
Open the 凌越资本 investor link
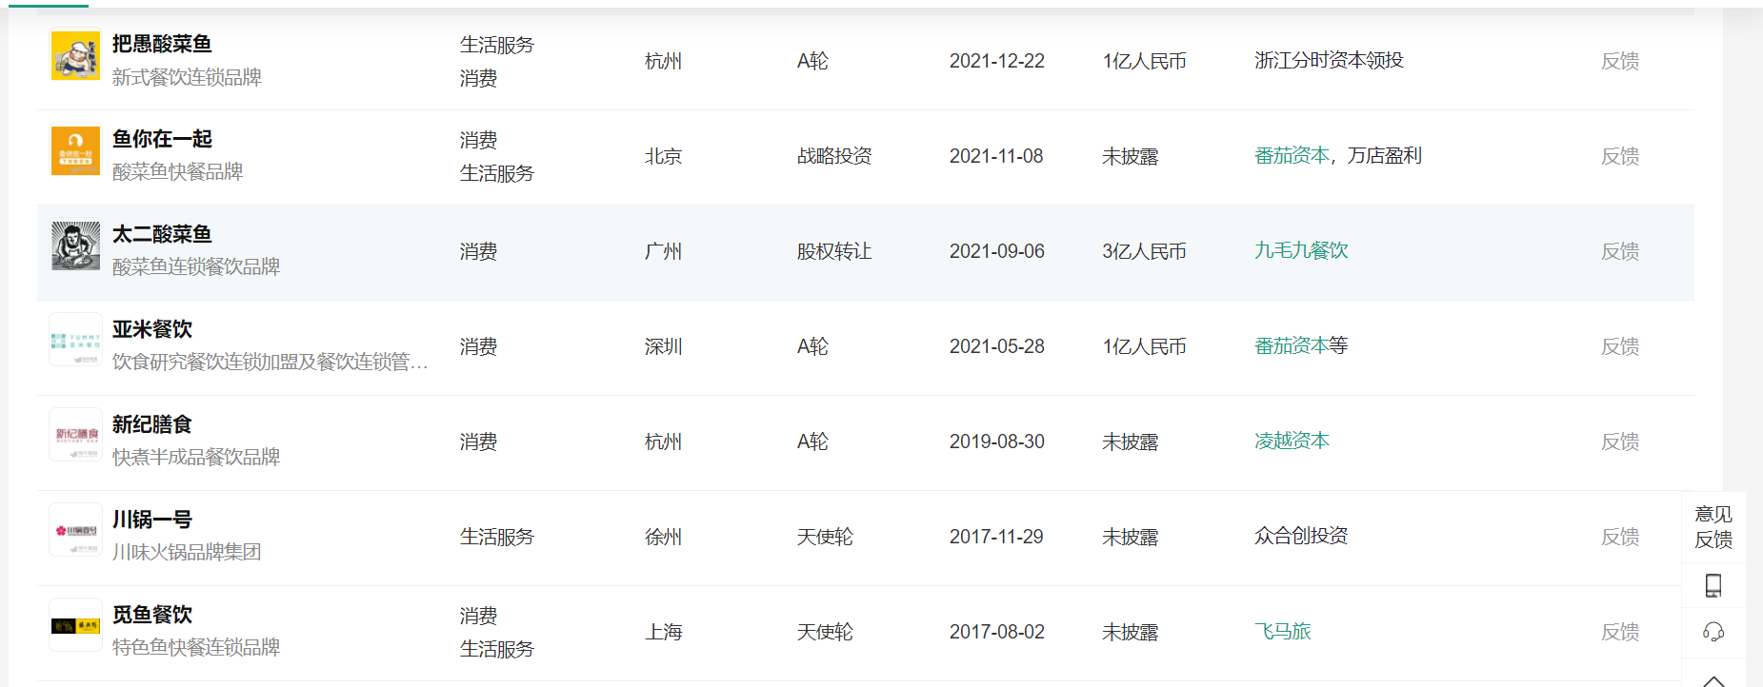1292,441
